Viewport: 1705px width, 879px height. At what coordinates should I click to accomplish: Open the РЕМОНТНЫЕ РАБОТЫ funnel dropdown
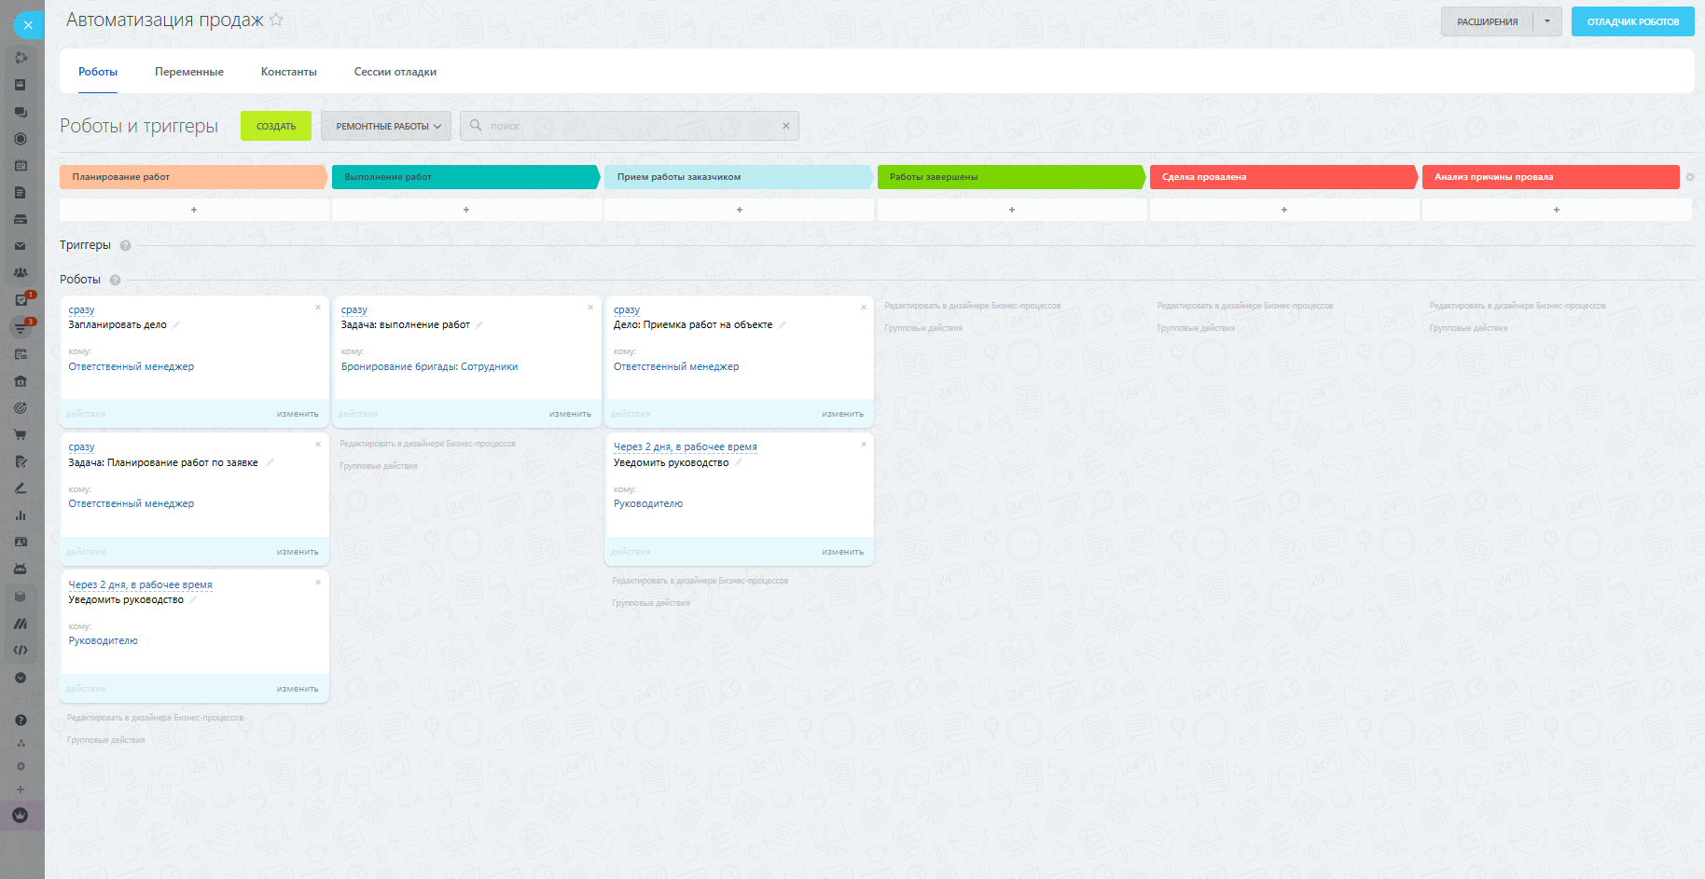coord(386,126)
